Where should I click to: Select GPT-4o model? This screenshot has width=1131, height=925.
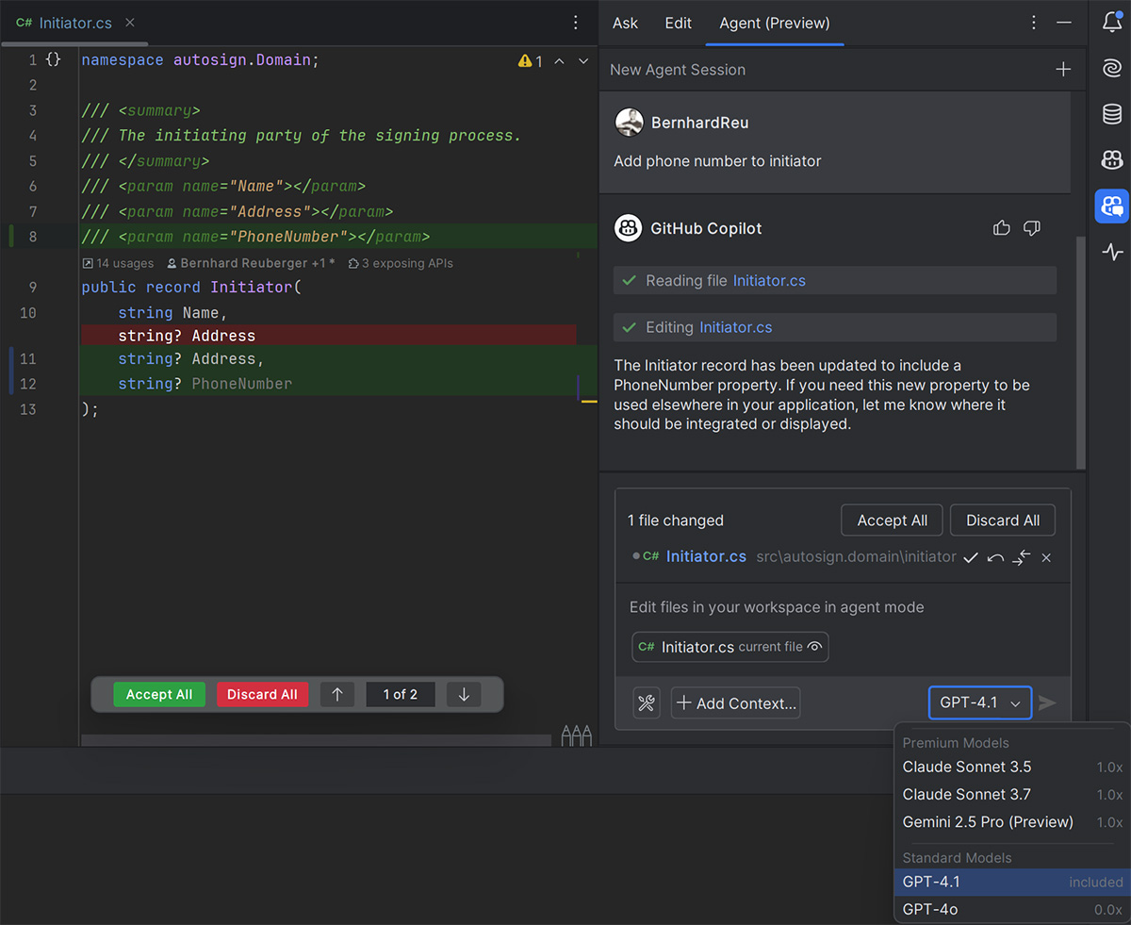point(1012,909)
